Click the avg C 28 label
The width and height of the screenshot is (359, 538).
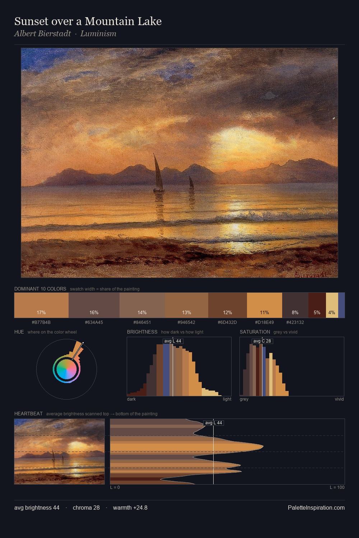coord(262,341)
